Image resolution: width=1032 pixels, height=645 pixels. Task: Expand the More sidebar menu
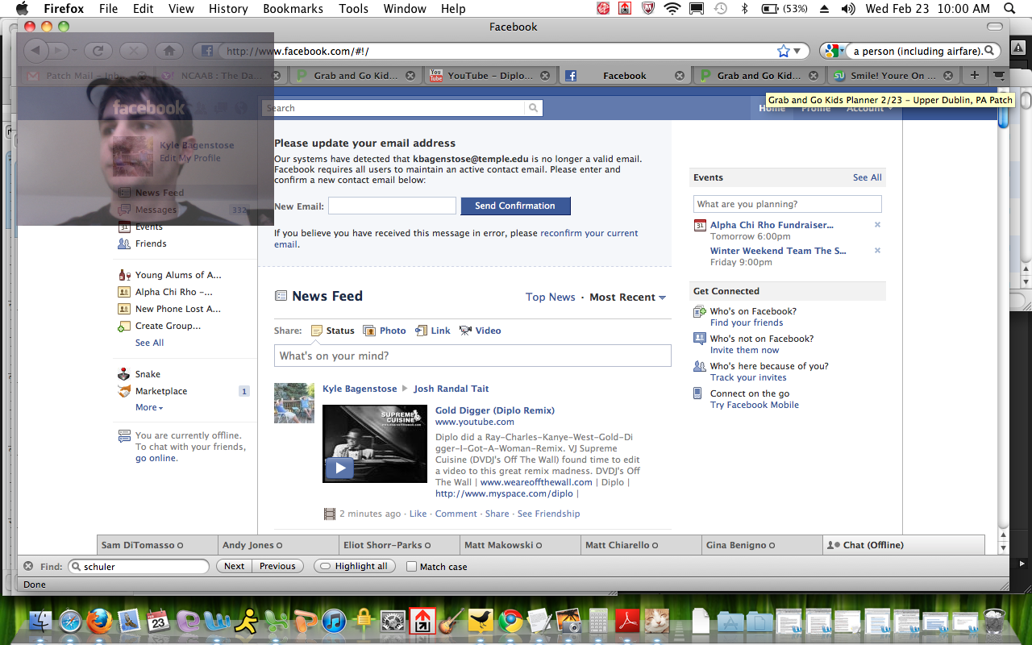[149, 408]
